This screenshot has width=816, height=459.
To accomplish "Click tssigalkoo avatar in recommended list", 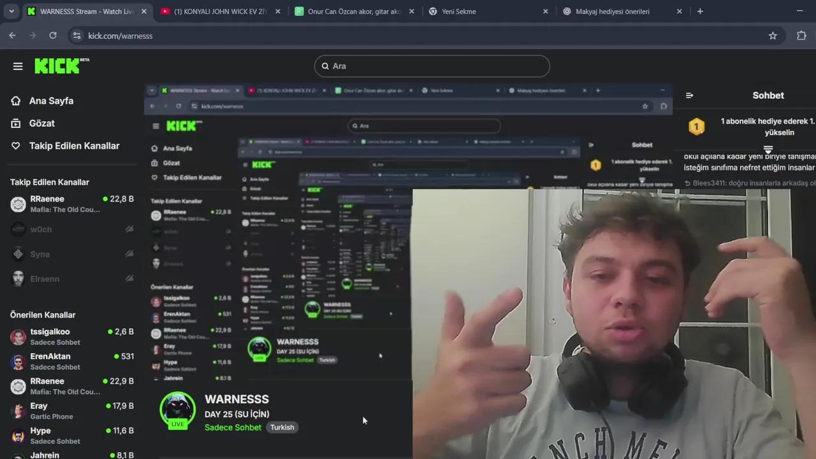I will (x=18, y=337).
